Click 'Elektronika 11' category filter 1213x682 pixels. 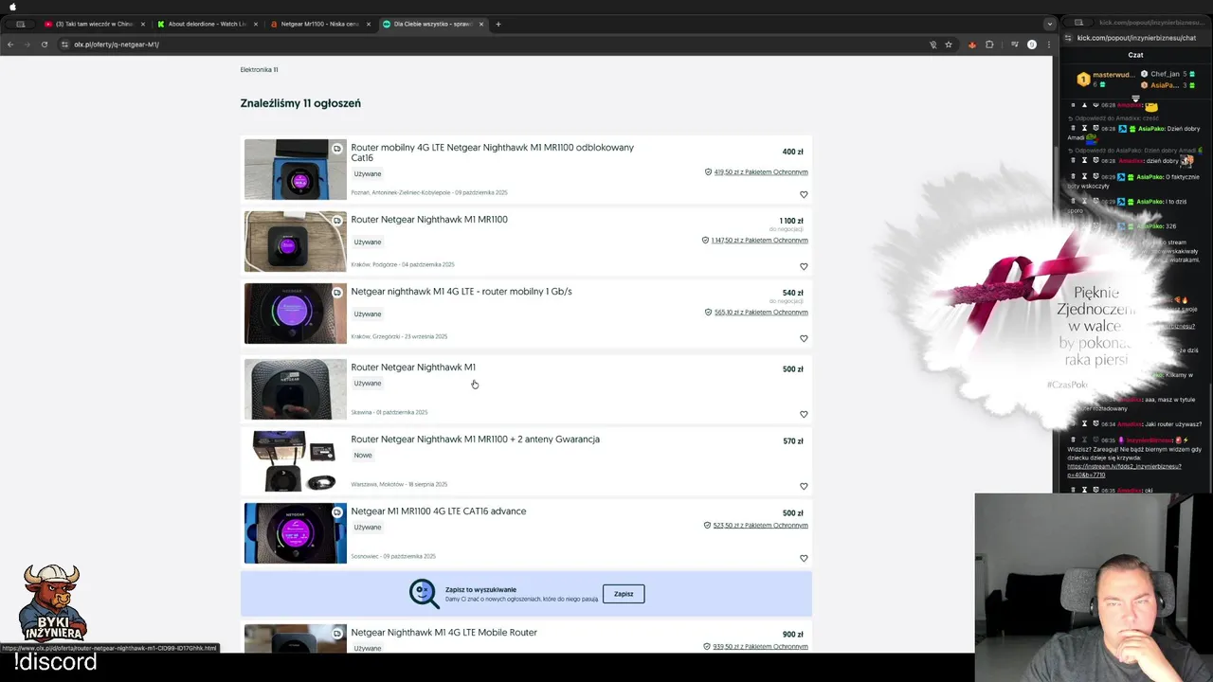pos(259,70)
